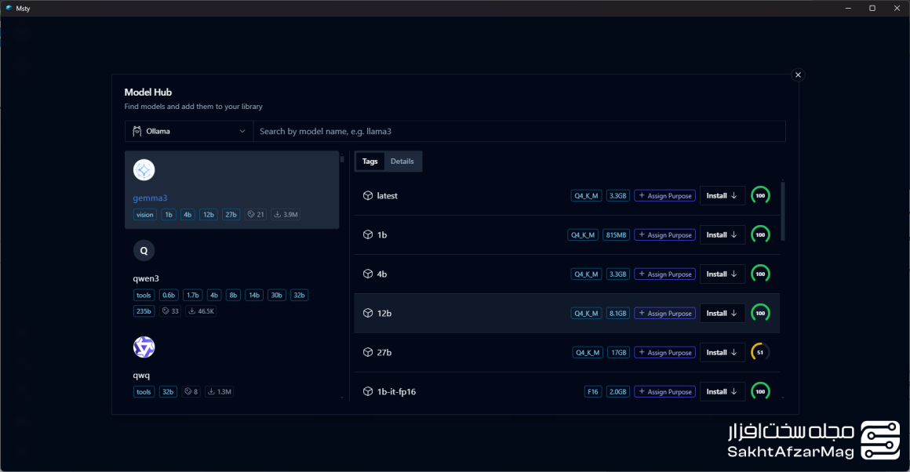Assign Purpose for the 27b tag
Screen dimensions: 910x472
click(x=664, y=353)
